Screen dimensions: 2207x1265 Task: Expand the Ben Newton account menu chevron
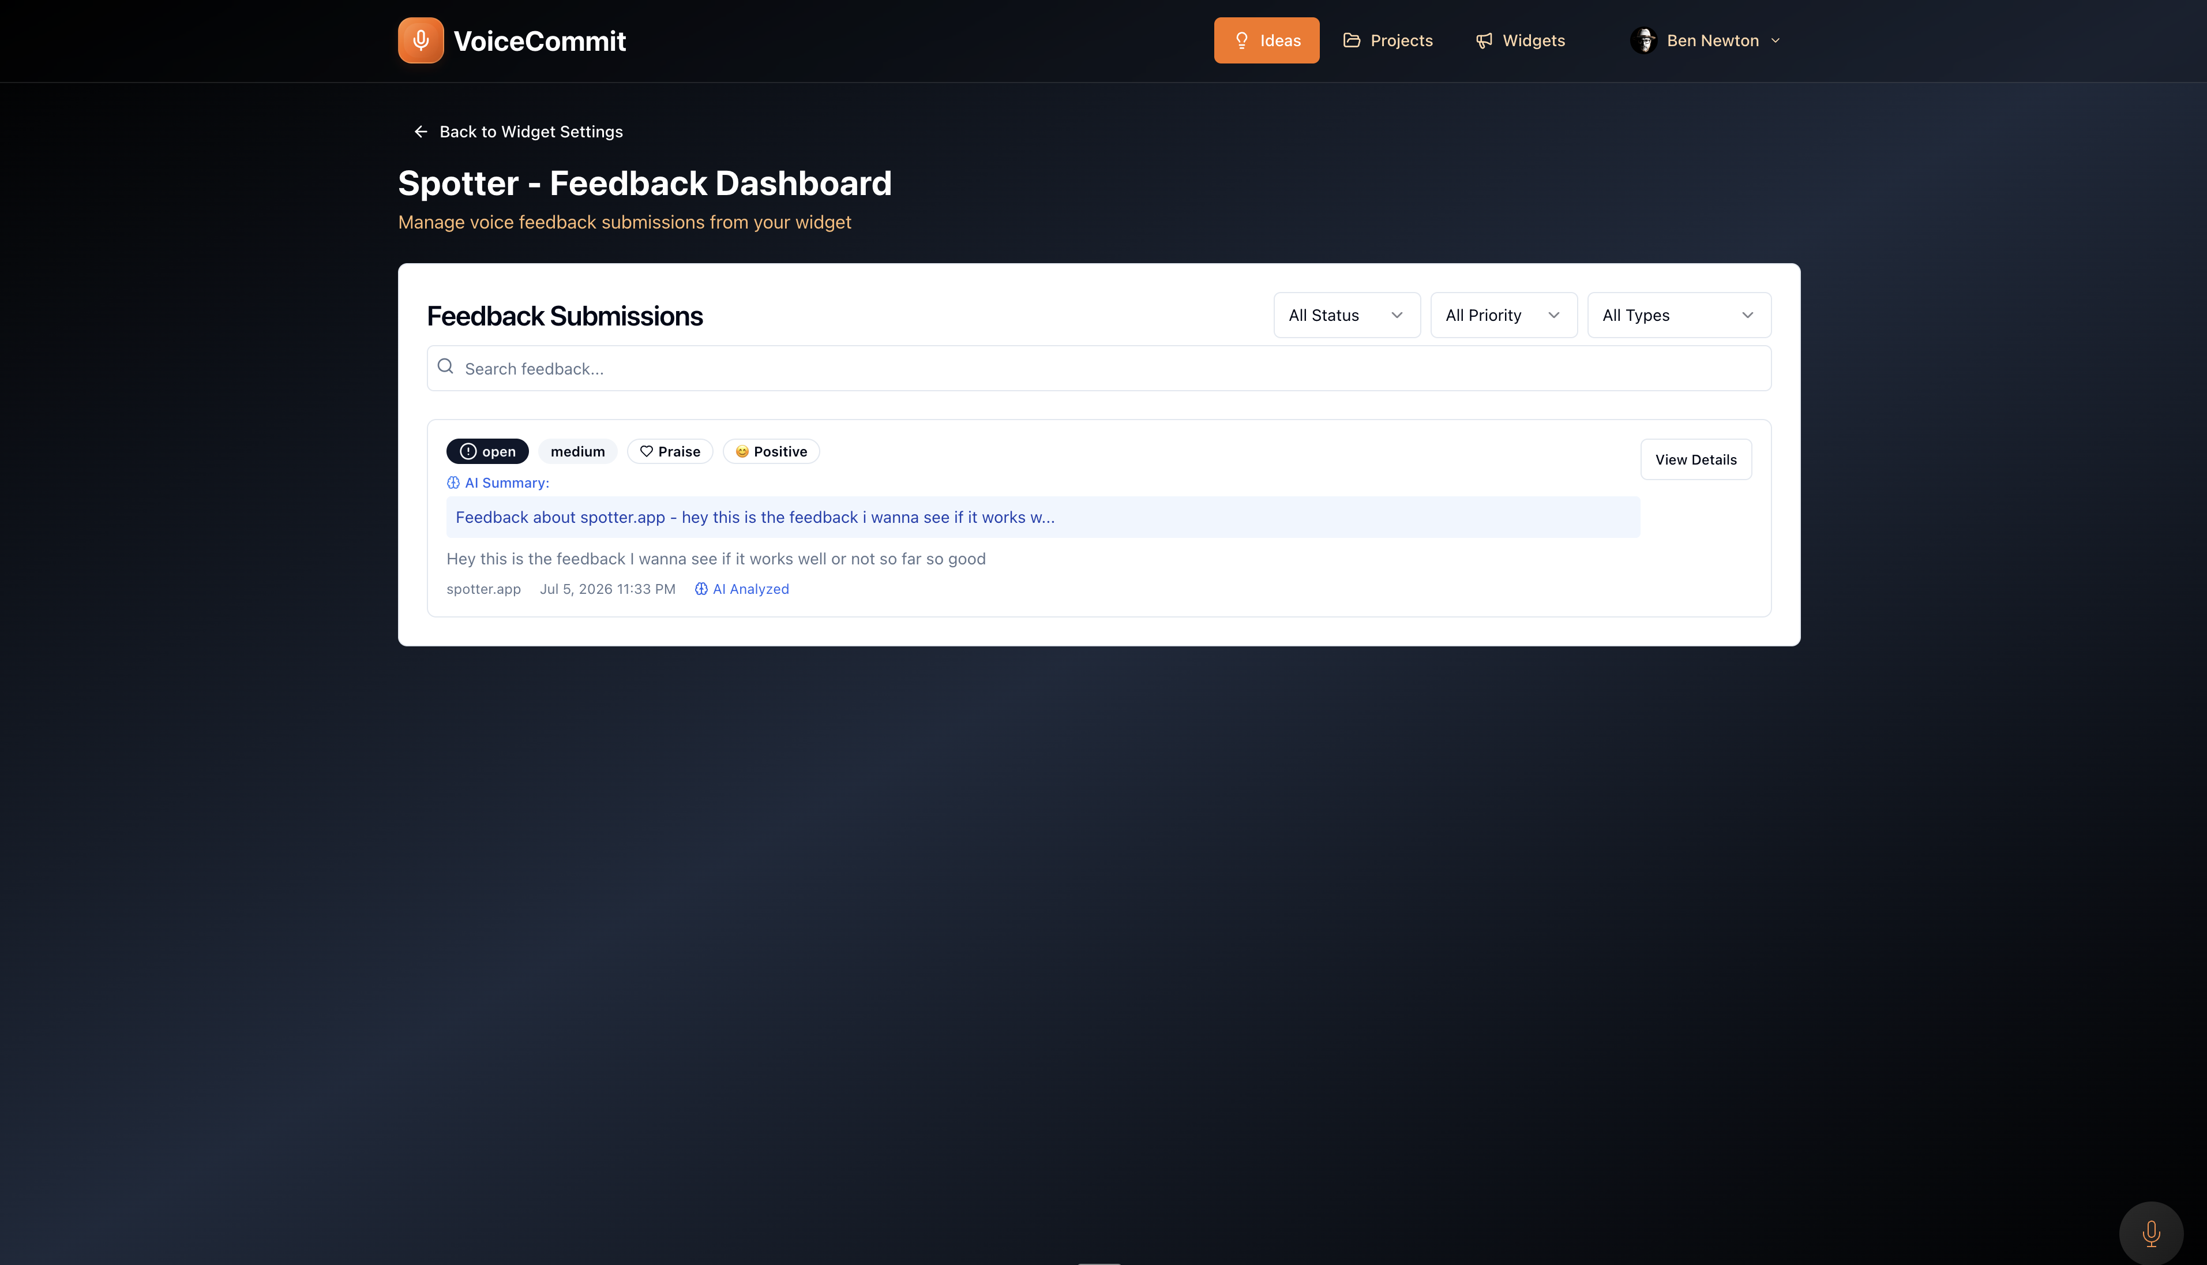[1776, 41]
